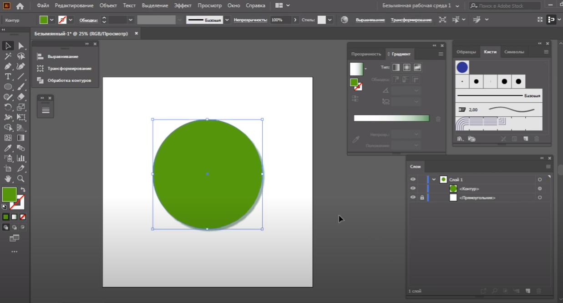Open the Эффект menu
The image size is (563, 303).
(183, 6)
